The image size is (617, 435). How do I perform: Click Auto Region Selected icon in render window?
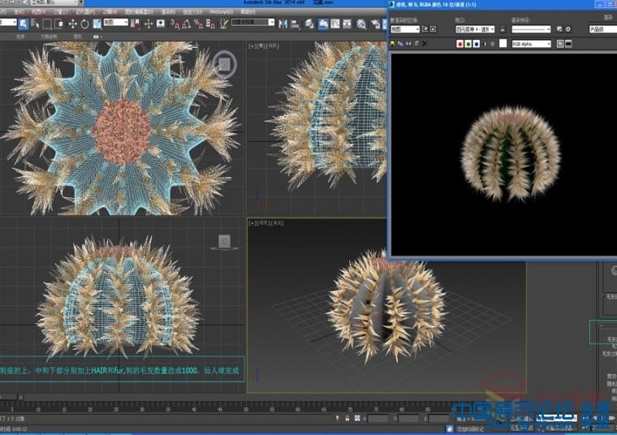pyautogui.click(x=434, y=29)
